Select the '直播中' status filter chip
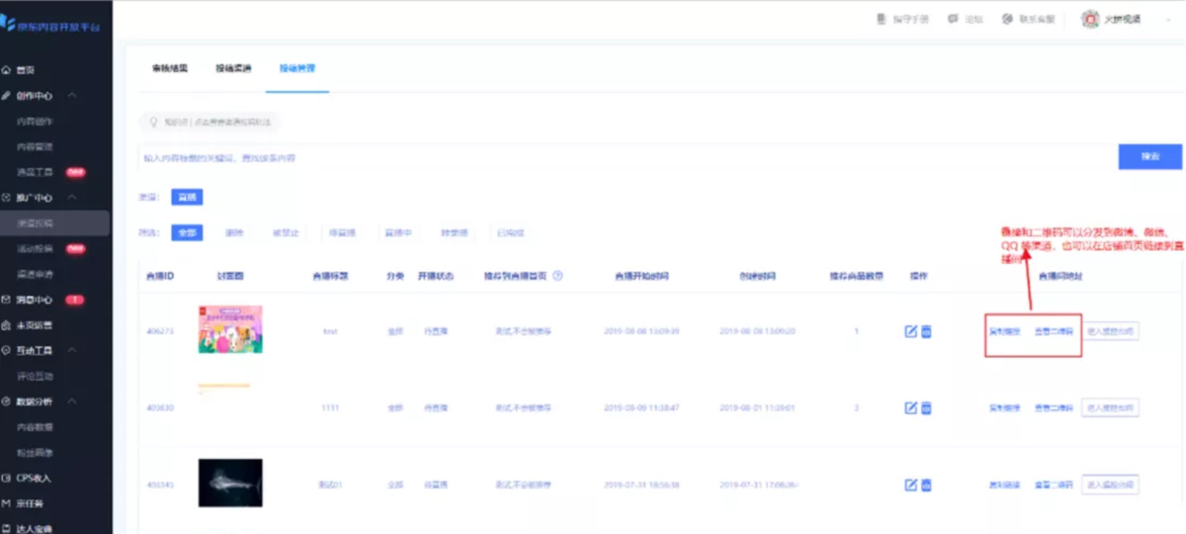This screenshot has width=1186, height=534. 398,233
